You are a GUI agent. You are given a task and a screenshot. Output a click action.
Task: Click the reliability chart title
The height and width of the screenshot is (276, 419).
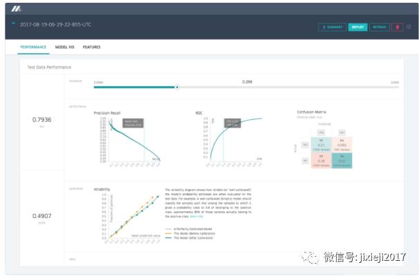tap(101, 189)
